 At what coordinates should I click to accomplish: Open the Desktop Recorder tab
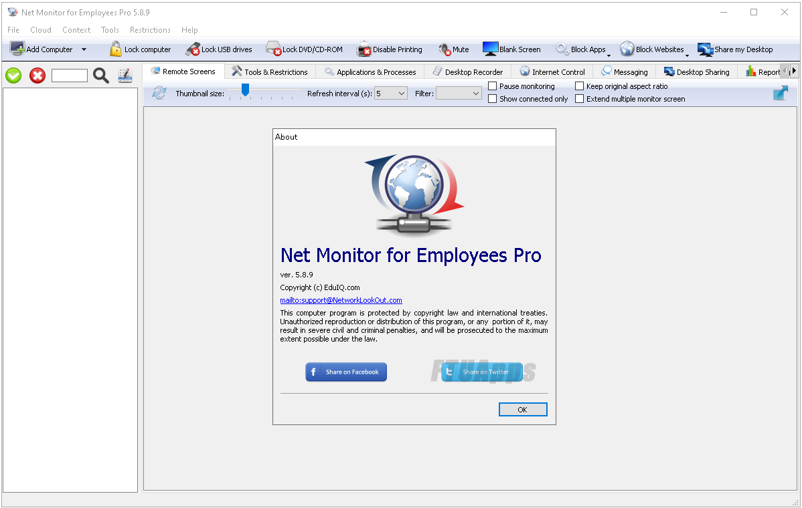[468, 72]
